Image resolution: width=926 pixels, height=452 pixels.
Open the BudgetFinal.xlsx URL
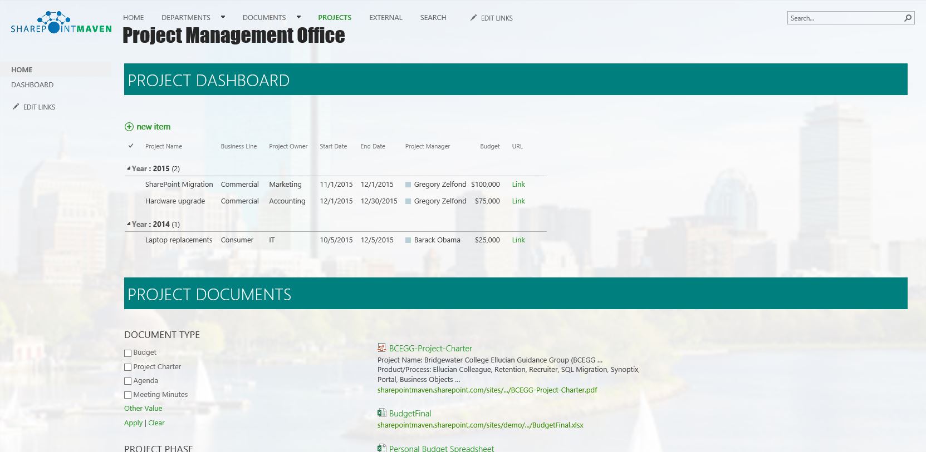pos(481,425)
